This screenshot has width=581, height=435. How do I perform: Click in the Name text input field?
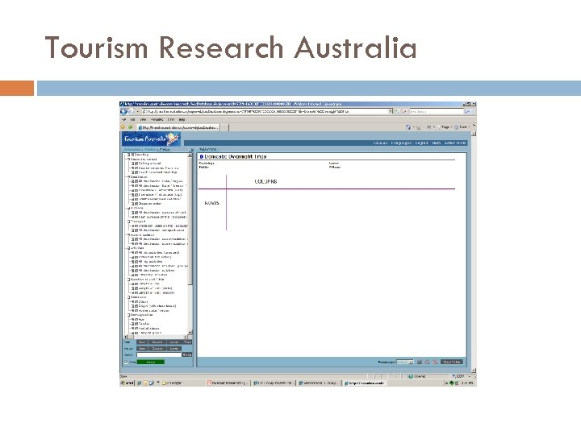159,354
